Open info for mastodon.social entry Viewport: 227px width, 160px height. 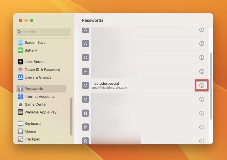[x=202, y=85]
